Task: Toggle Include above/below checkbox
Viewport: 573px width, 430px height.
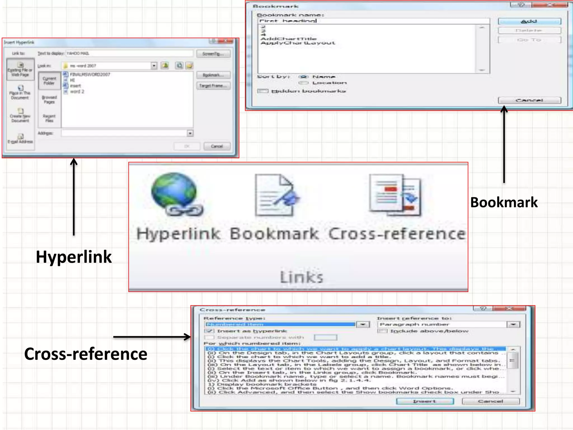Action: [x=382, y=331]
